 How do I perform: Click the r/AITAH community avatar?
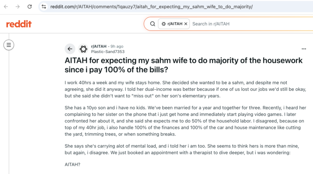(x=83, y=49)
